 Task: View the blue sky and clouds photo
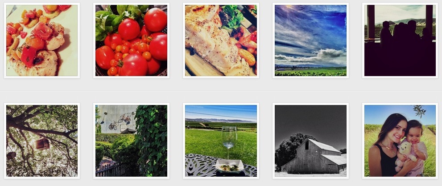click(310, 40)
